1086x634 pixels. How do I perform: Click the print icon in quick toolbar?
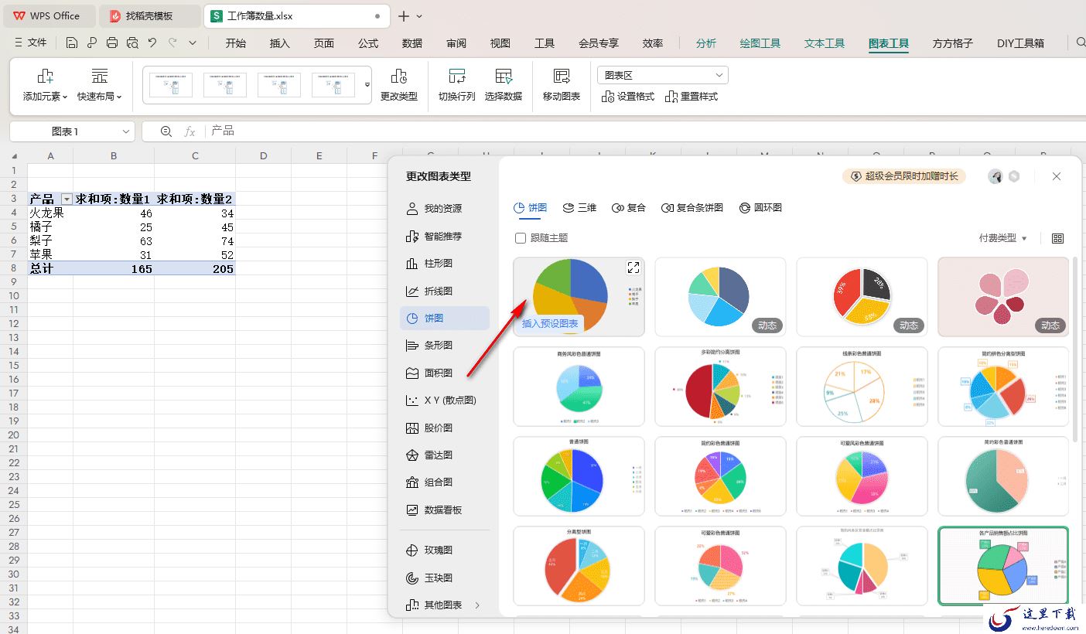(x=112, y=43)
